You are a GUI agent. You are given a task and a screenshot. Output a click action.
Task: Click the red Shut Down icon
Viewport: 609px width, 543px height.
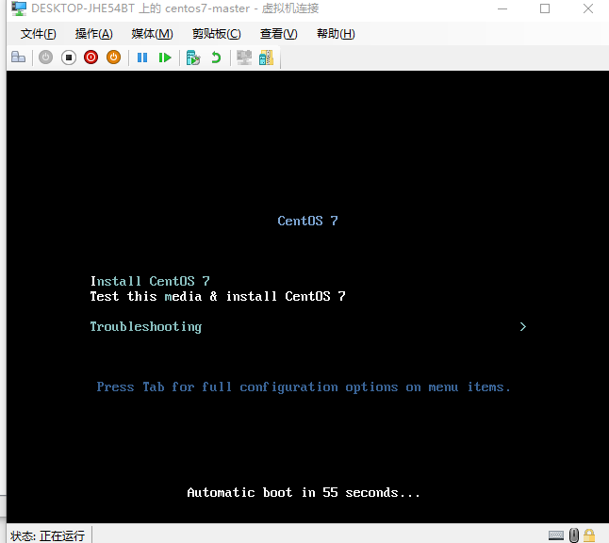pos(91,58)
